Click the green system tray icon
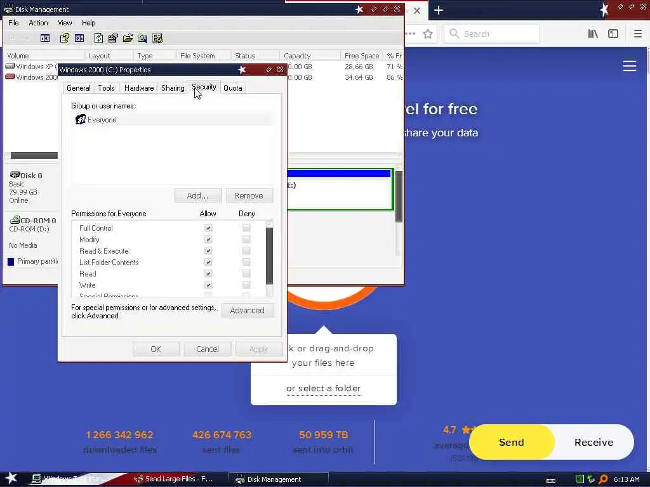650x487 pixels. [580, 479]
